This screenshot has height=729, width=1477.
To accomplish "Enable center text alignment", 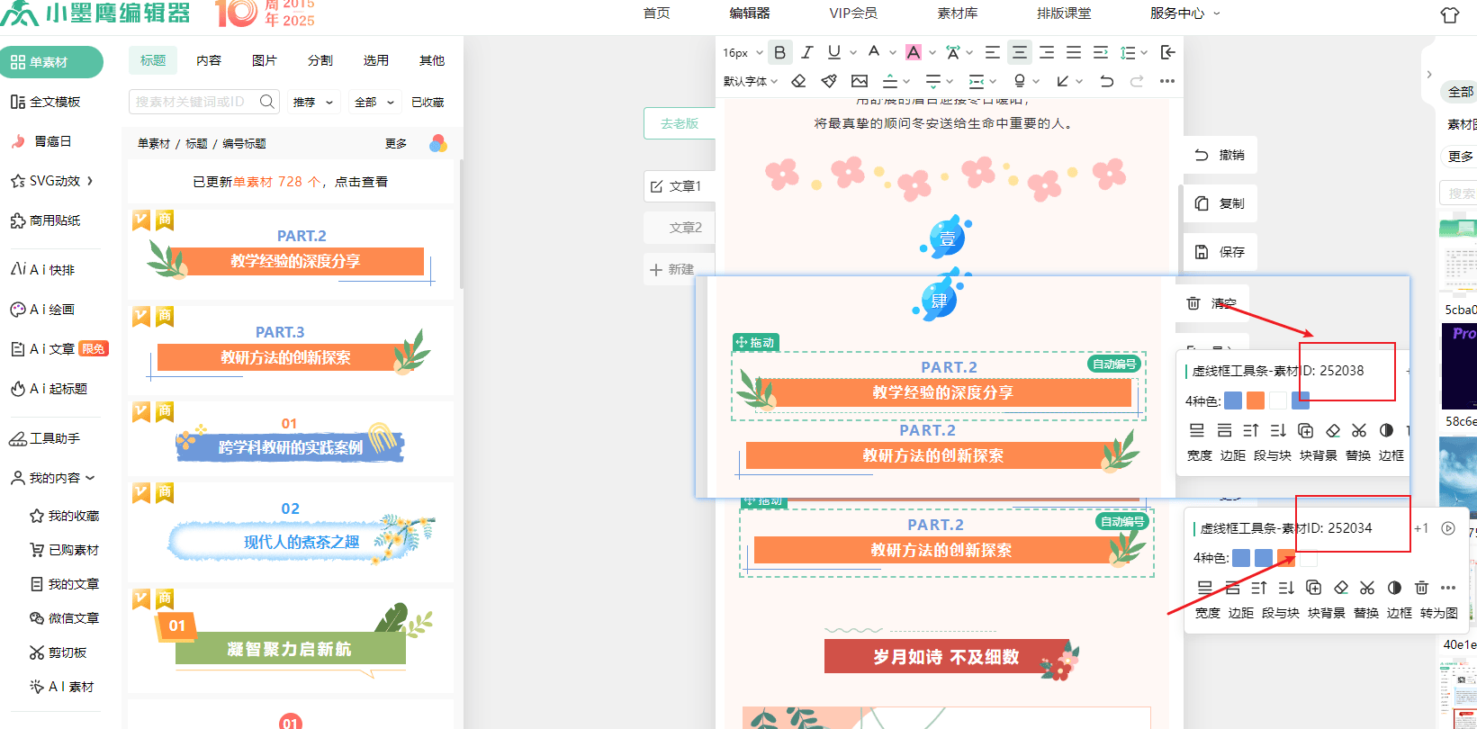I will (x=1019, y=52).
